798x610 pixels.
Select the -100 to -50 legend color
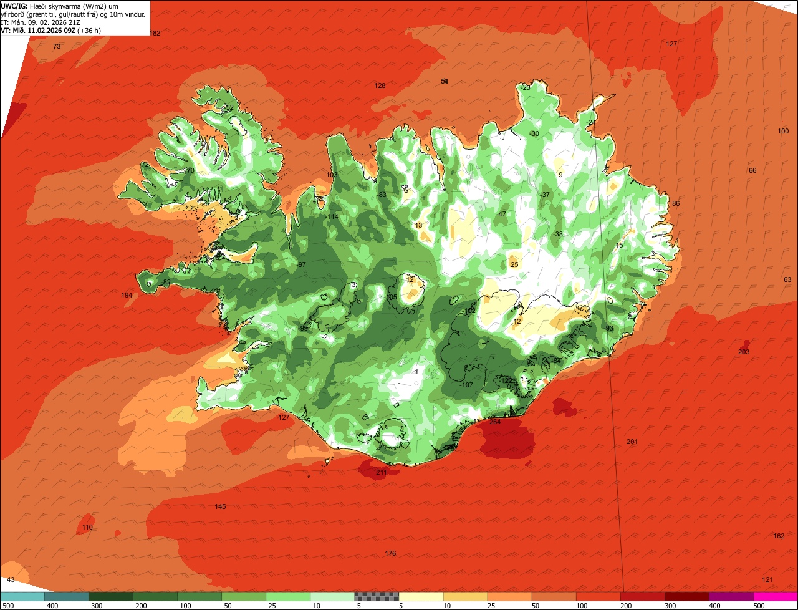point(199,596)
